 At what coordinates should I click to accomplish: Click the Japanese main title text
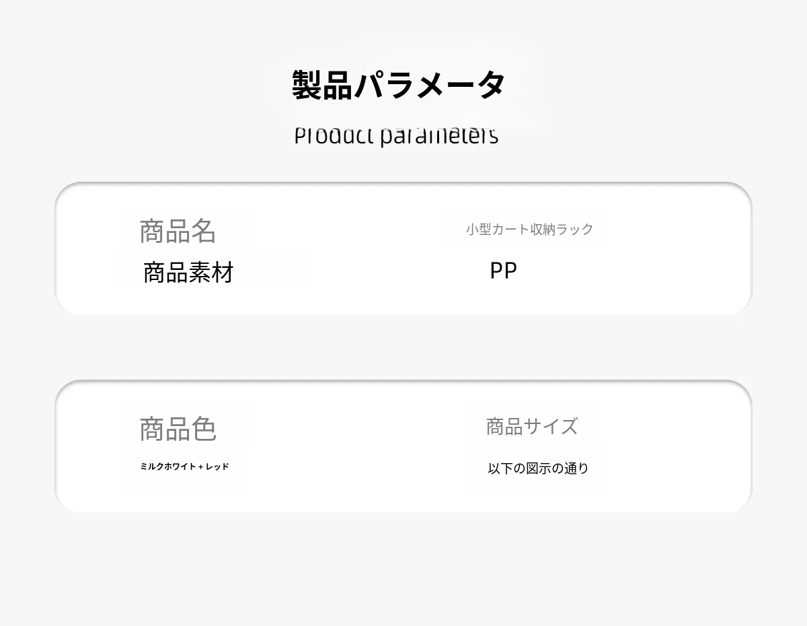coord(398,85)
